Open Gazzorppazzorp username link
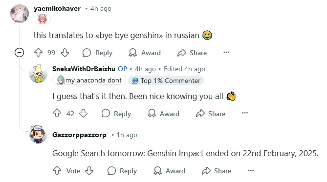 click(x=79, y=135)
